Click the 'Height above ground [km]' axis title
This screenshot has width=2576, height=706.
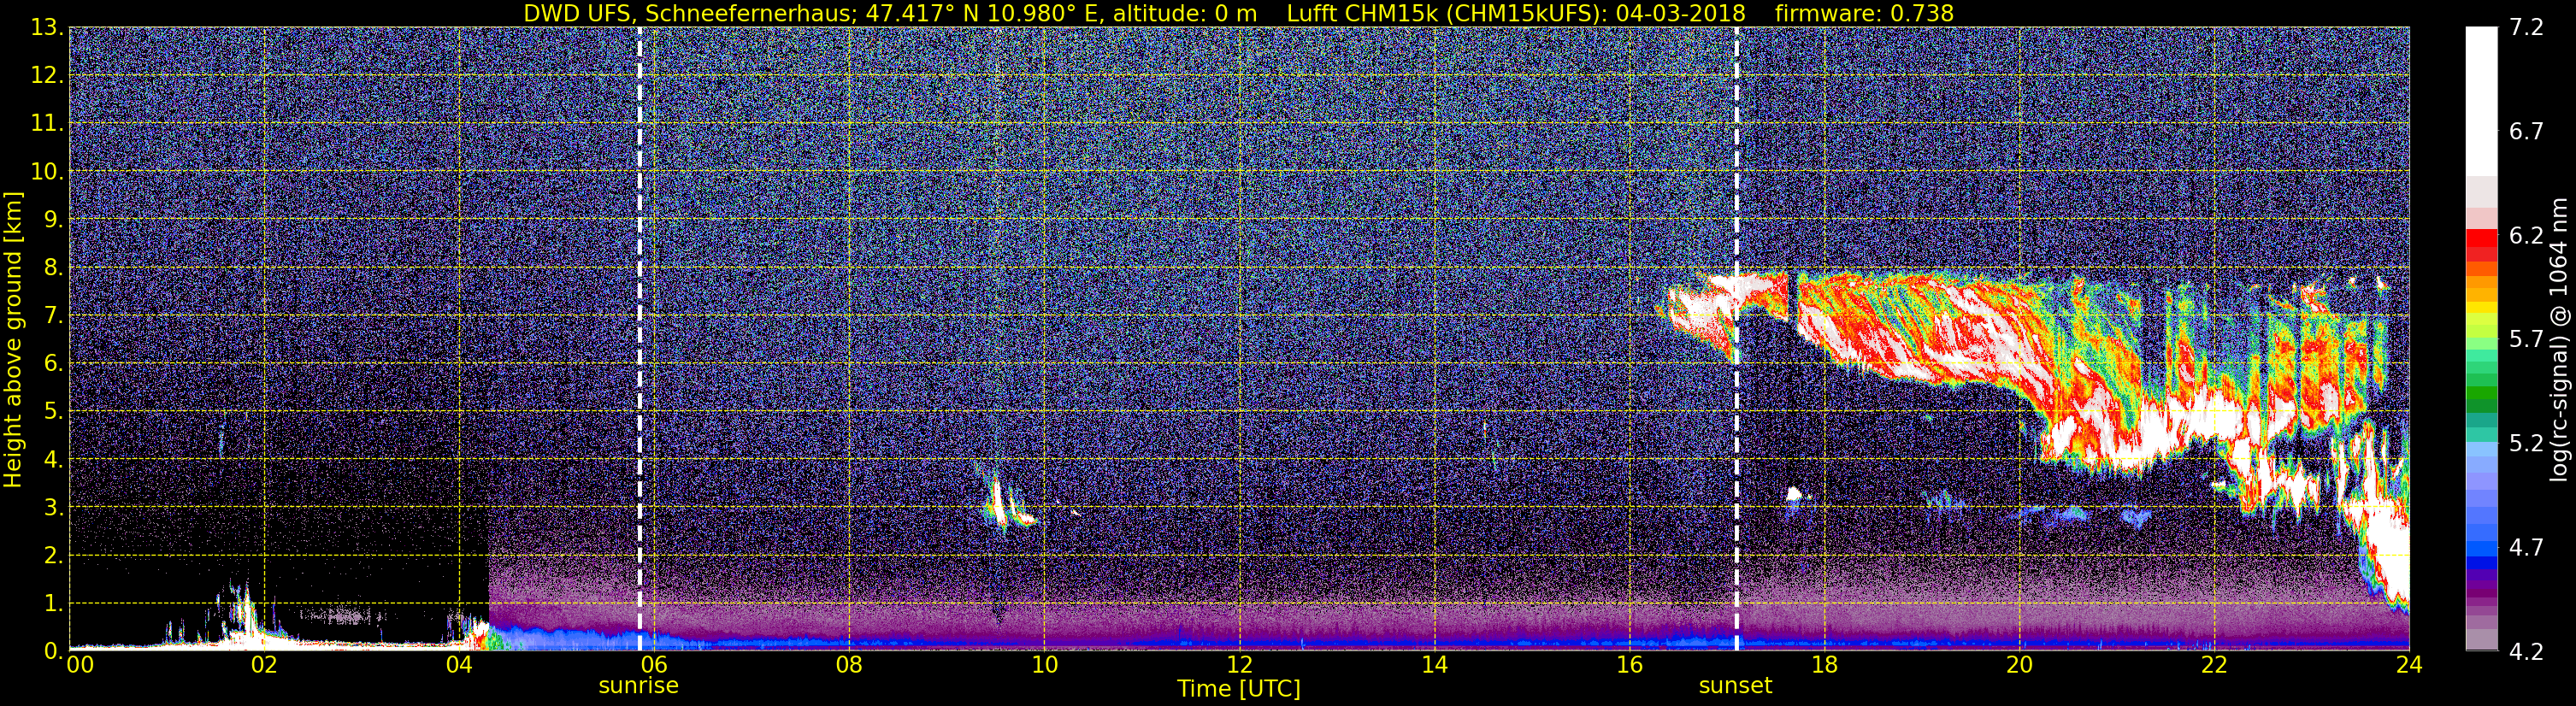click(x=13, y=339)
